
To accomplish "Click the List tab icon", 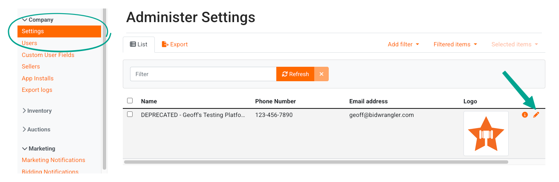I will pos(133,44).
